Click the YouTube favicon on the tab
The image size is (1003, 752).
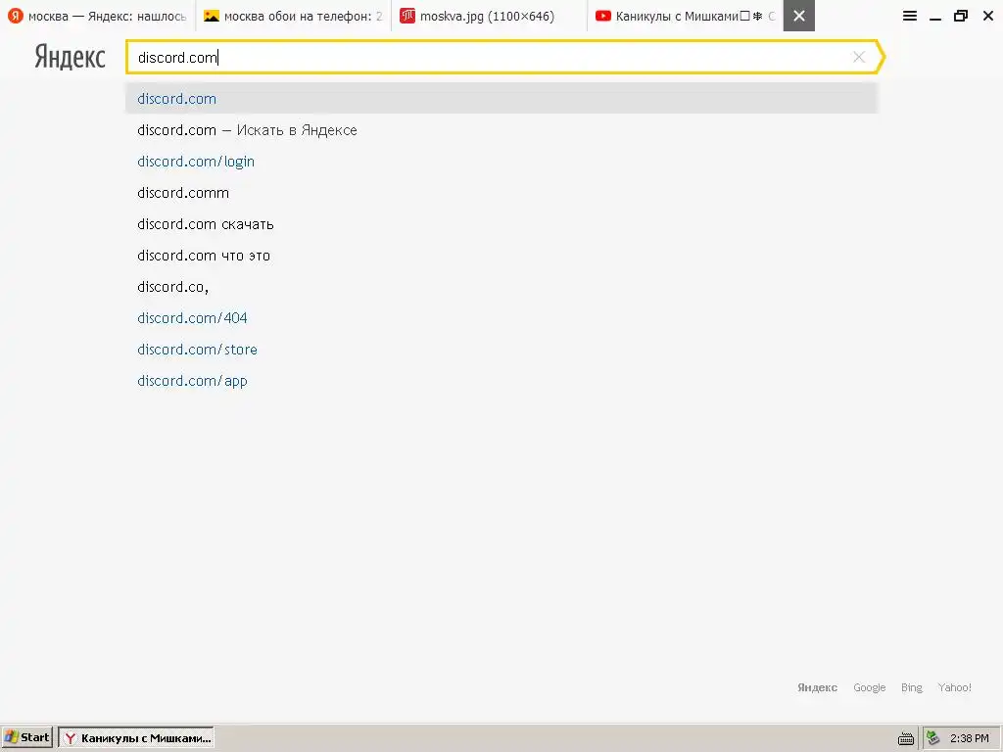tap(602, 16)
